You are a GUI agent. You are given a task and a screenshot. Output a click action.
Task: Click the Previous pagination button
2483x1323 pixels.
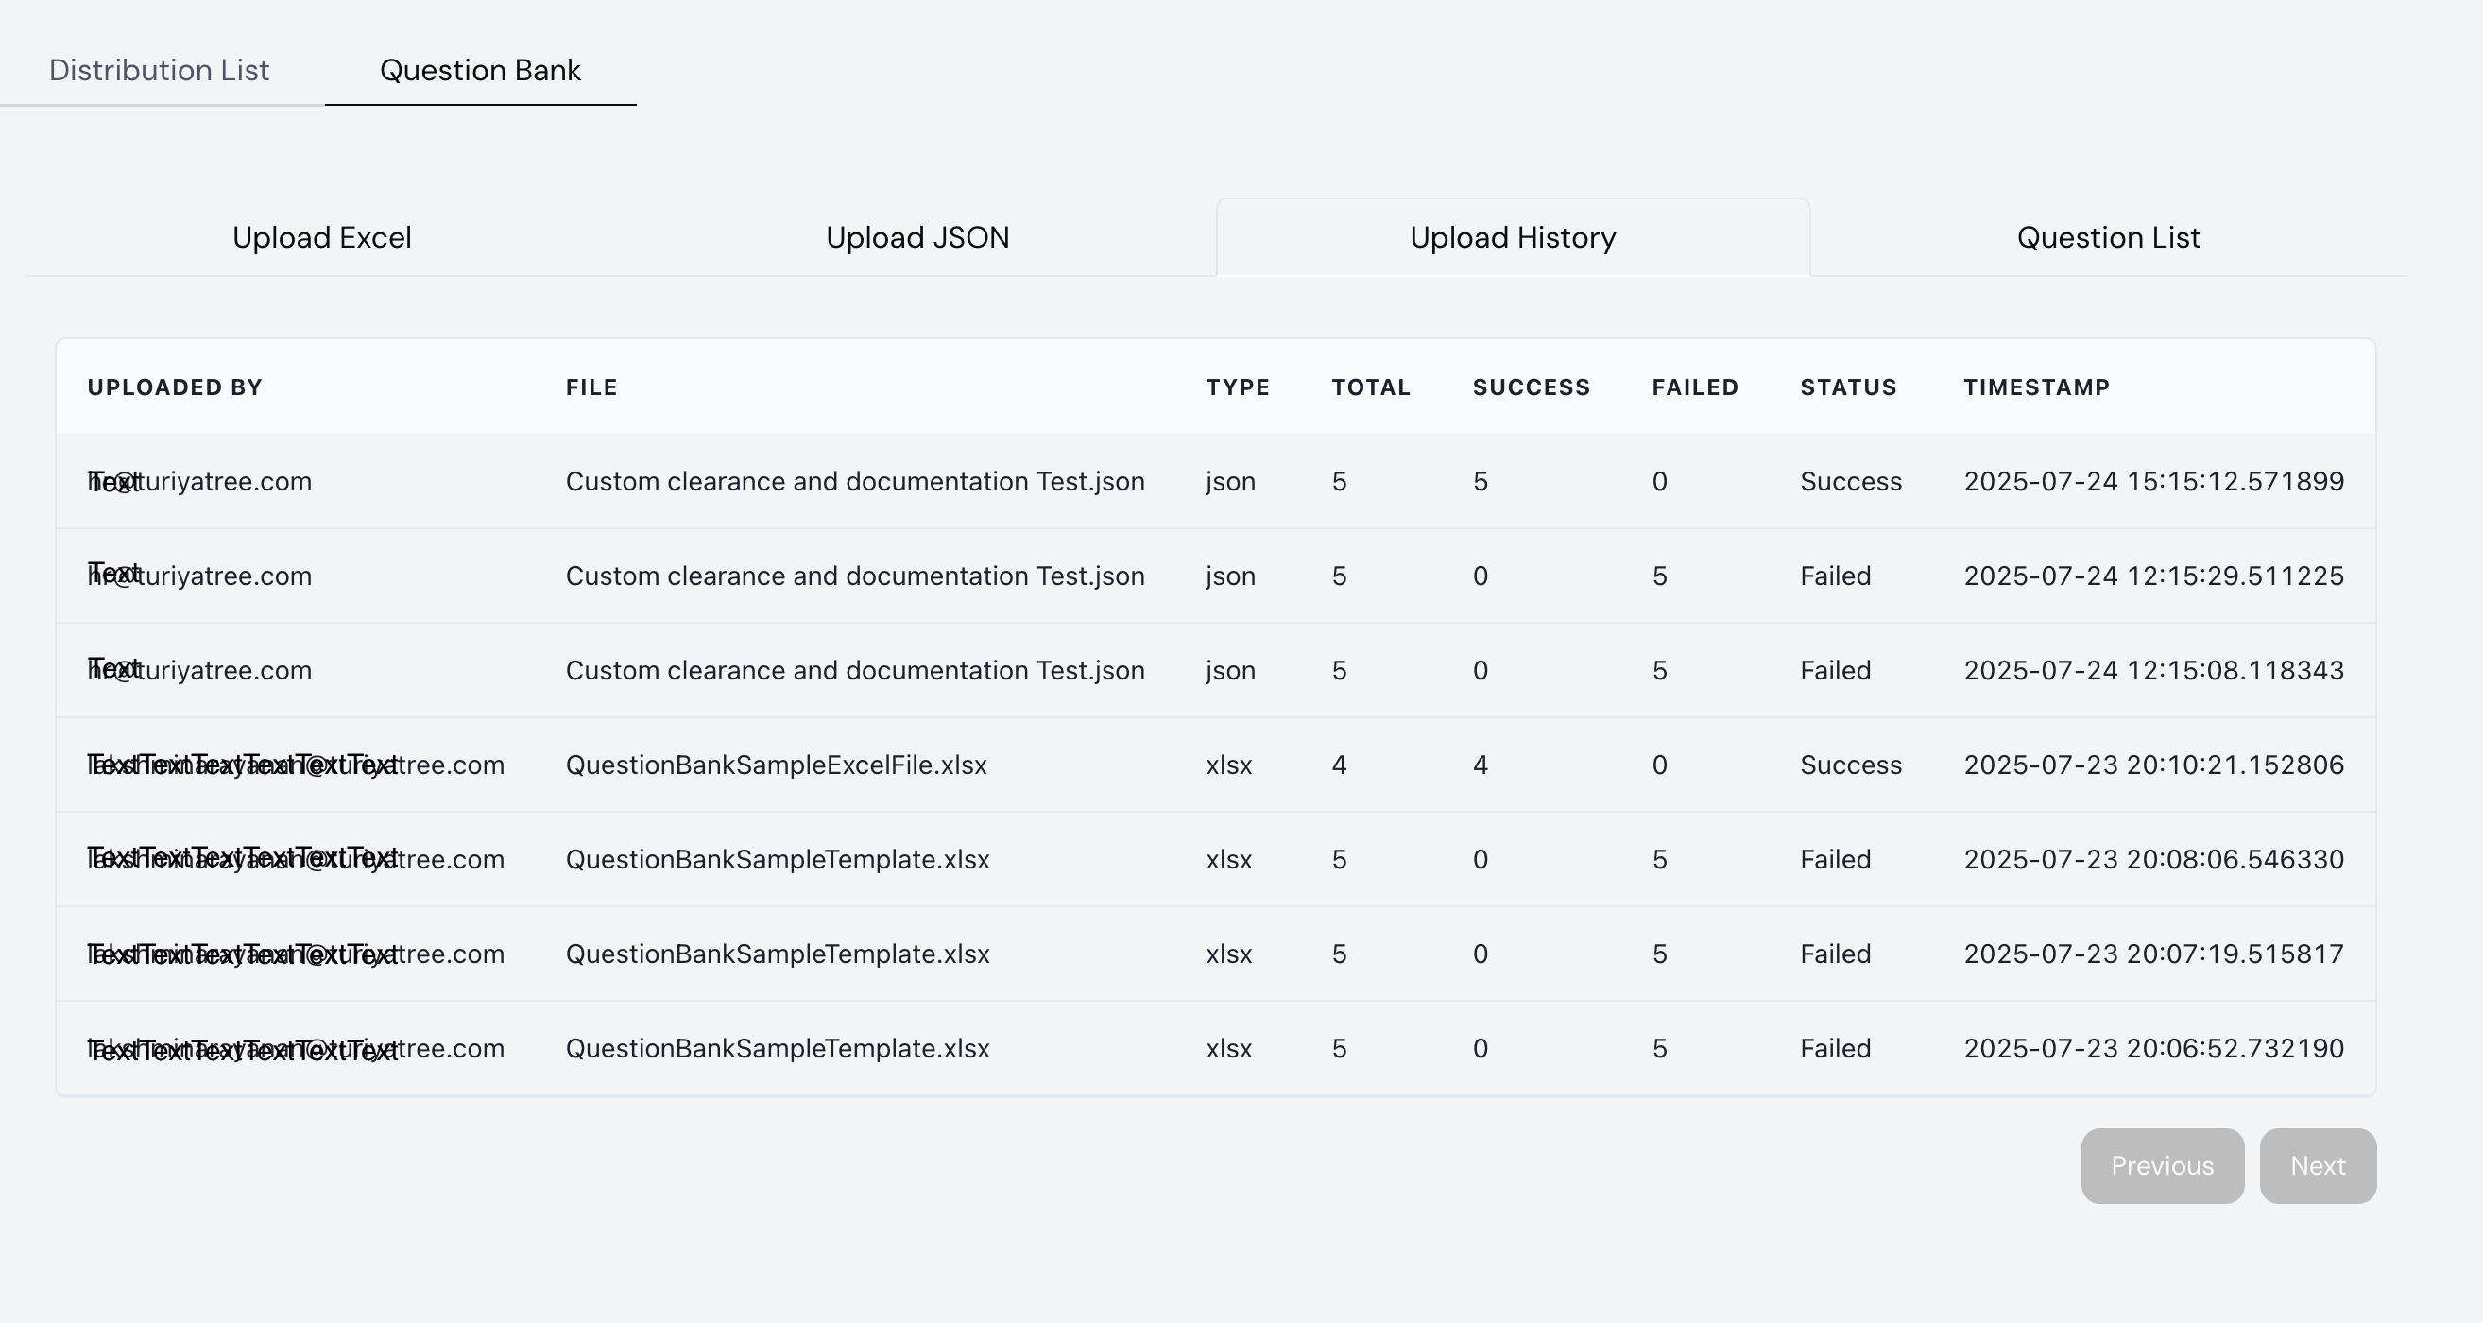click(2162, 1166)
